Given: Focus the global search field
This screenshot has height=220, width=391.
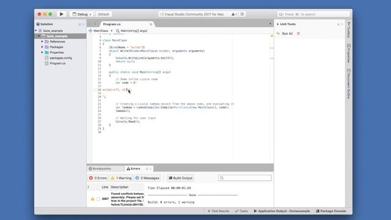Looking at the screenshot, I should coord(313,14).
